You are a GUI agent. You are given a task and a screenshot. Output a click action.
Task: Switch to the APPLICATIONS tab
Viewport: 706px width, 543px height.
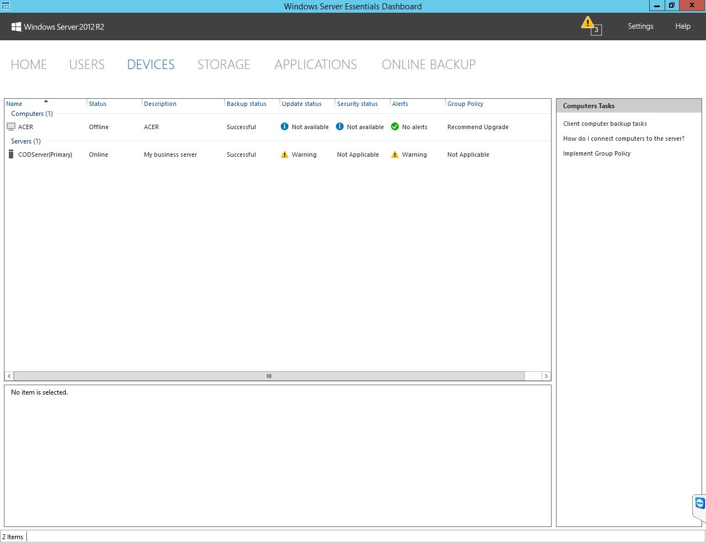click(x=315, y=65)
